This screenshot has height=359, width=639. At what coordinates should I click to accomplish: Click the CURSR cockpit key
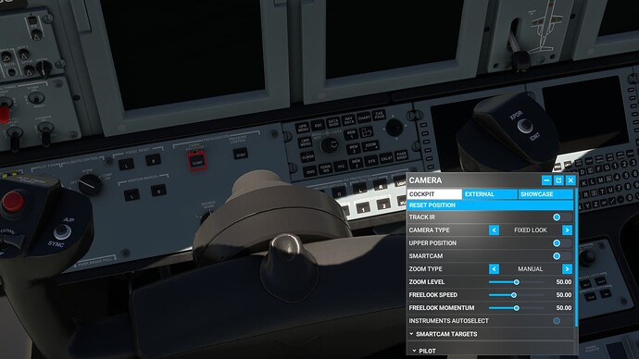pyautogui.click(x=307, y=156)
